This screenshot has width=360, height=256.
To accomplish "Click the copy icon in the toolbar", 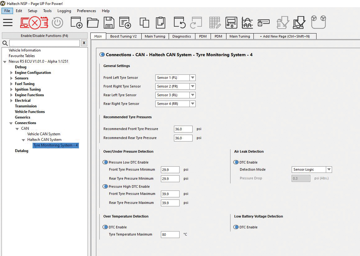I will pyautogui.click(x=144, y=23).
